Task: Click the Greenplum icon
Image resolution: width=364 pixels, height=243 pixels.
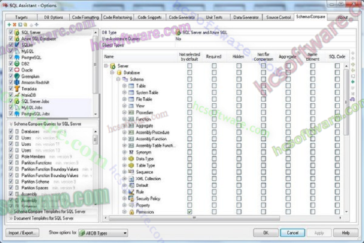Action: [17, 76]
